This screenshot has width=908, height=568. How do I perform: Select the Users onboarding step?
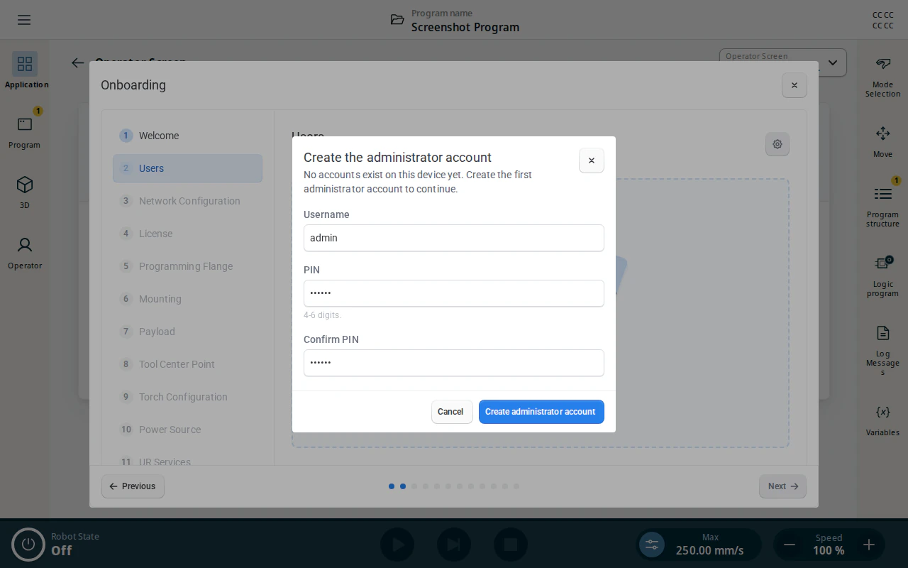[x=187, y=168]
